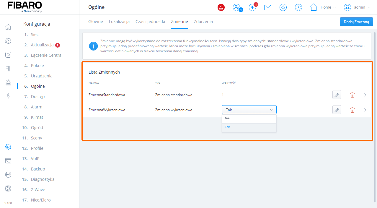Click the pencil edit icon for ZmiennaStandardowa

point(337,95)
